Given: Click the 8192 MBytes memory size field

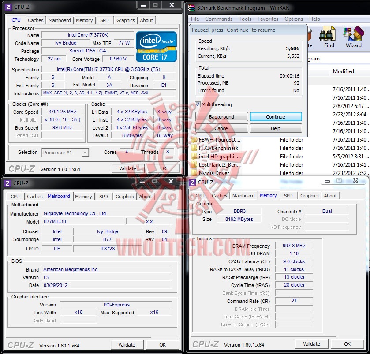Looking at the screenshot, I should click(x=239, y=219).
